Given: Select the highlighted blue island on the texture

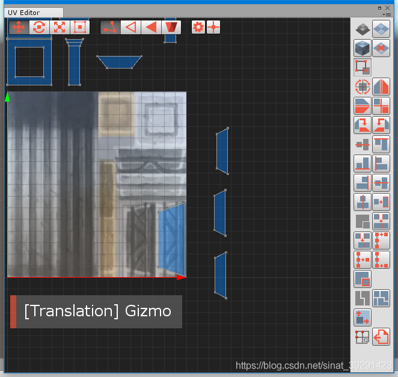Looking at the screenshot, I should (172, 240).
